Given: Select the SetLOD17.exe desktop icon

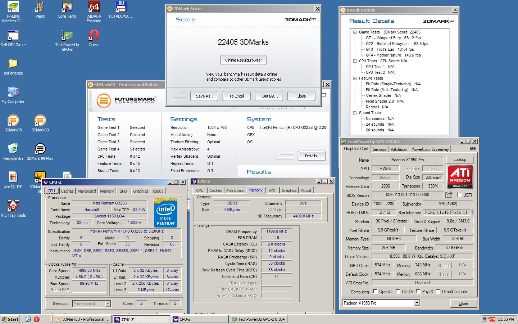Looking at the screenshot, I should coord(13,38).
